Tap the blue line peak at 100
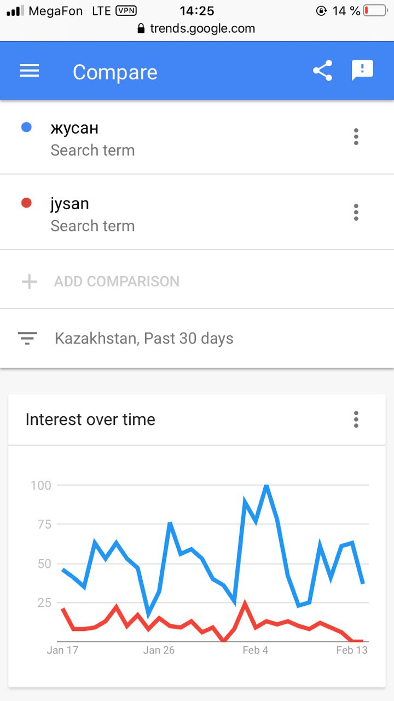Viewport: 394px width, 701px height. tap(266, 485)
